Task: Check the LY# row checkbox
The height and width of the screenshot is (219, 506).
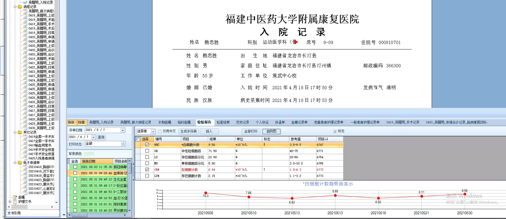Action: pyautogui.click(x=147, y=176)
